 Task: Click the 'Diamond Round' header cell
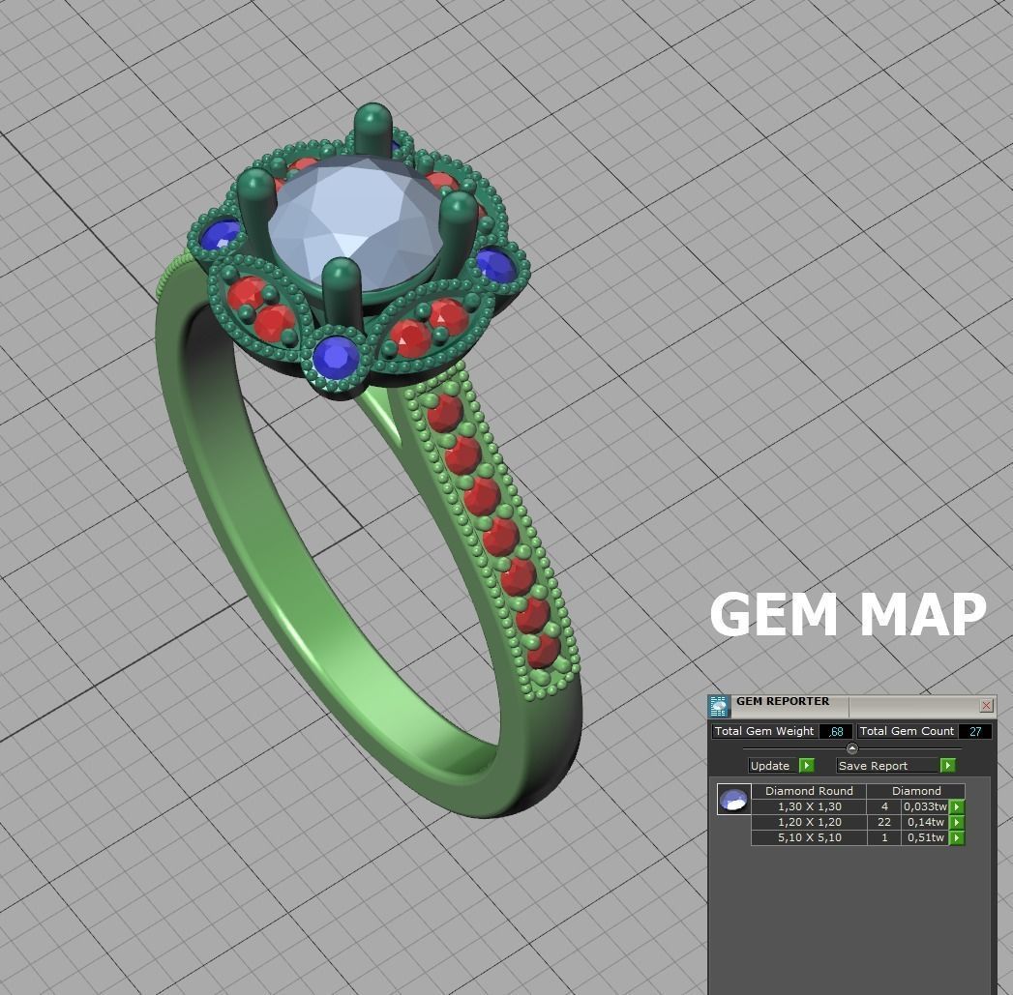click(x=809, y=791)
